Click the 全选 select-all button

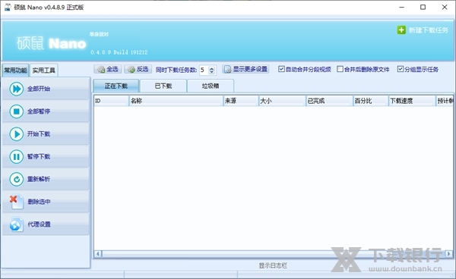coord(108,69)
